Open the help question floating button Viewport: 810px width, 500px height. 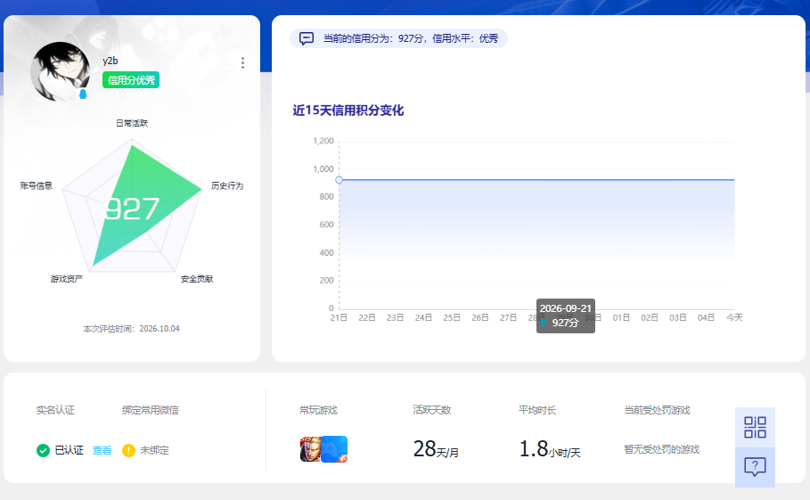point(755,467)
